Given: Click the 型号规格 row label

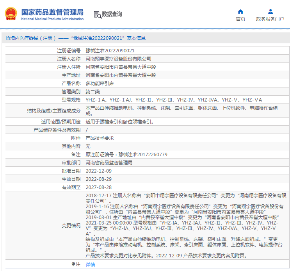Looking at the screenshot, I should tap(71, 100).
